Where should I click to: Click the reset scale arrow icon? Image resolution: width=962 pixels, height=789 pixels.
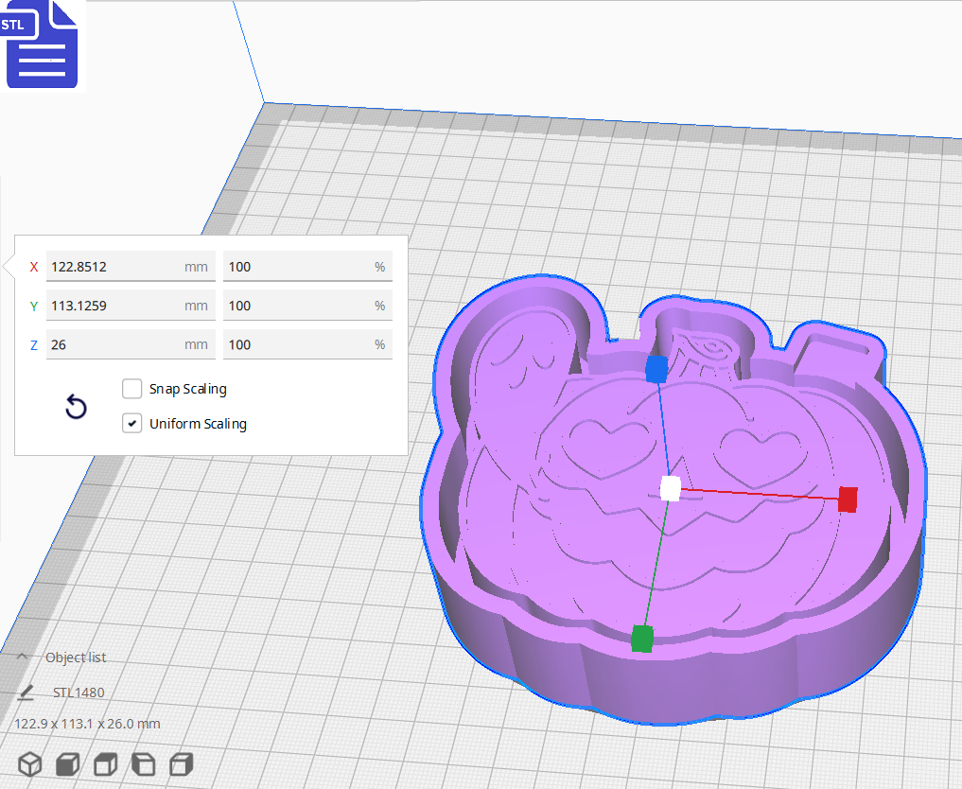pos(75,407)
